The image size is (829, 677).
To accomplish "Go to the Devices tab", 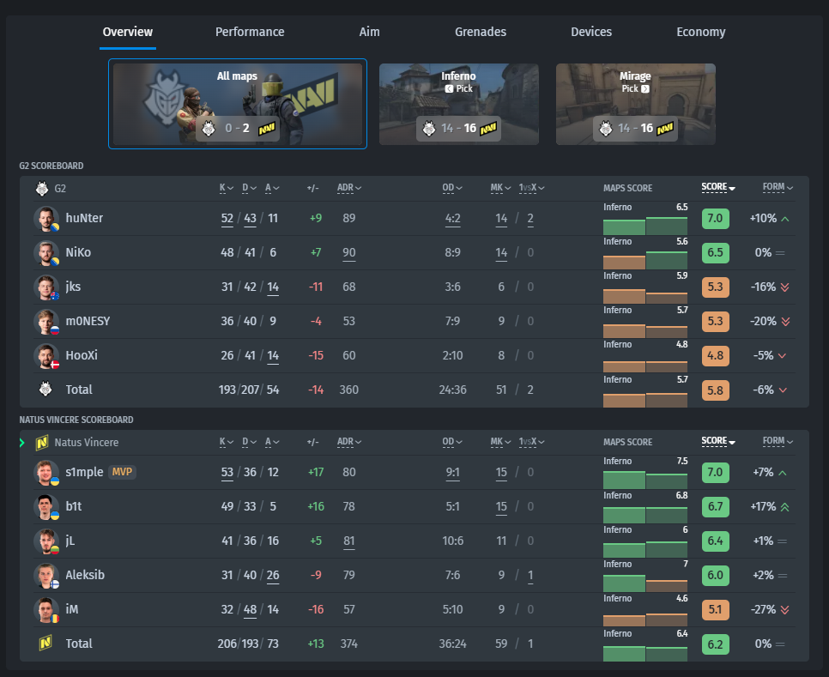I will click(x=591, y=32).
